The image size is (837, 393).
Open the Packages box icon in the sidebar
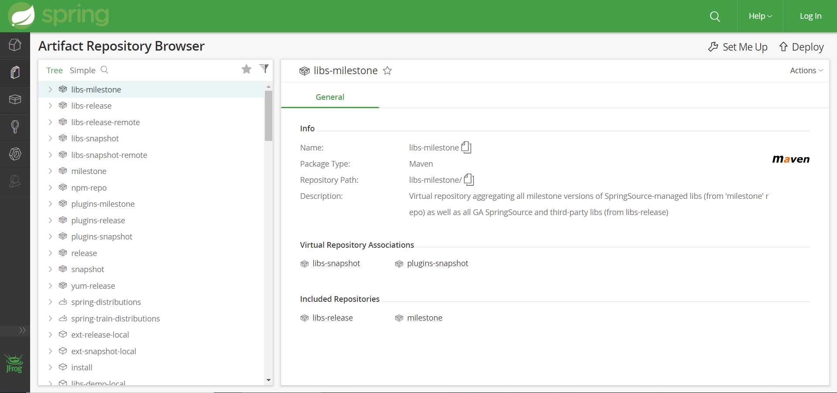[x=15, y=99]
